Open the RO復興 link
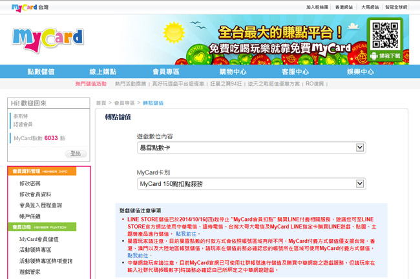The height and width of the screenshot is (279, 420). point(315,84)
